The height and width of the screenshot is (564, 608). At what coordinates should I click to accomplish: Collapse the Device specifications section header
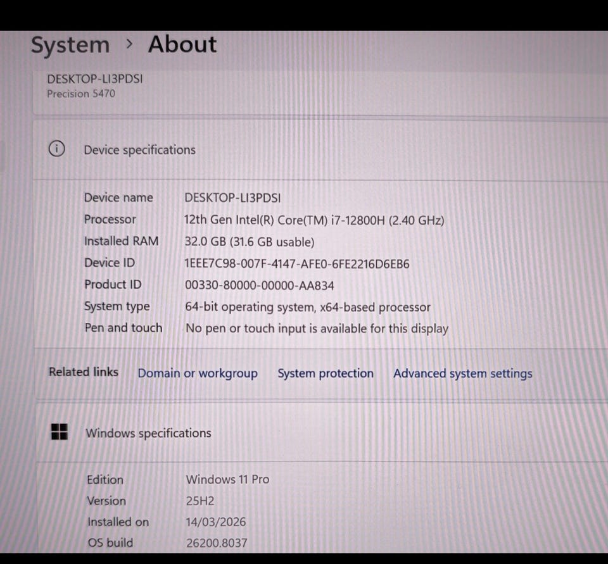tap(320, 149)
